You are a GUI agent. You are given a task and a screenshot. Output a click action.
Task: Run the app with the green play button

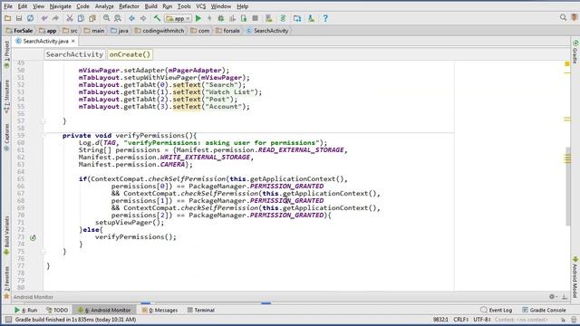click(198, 18)
